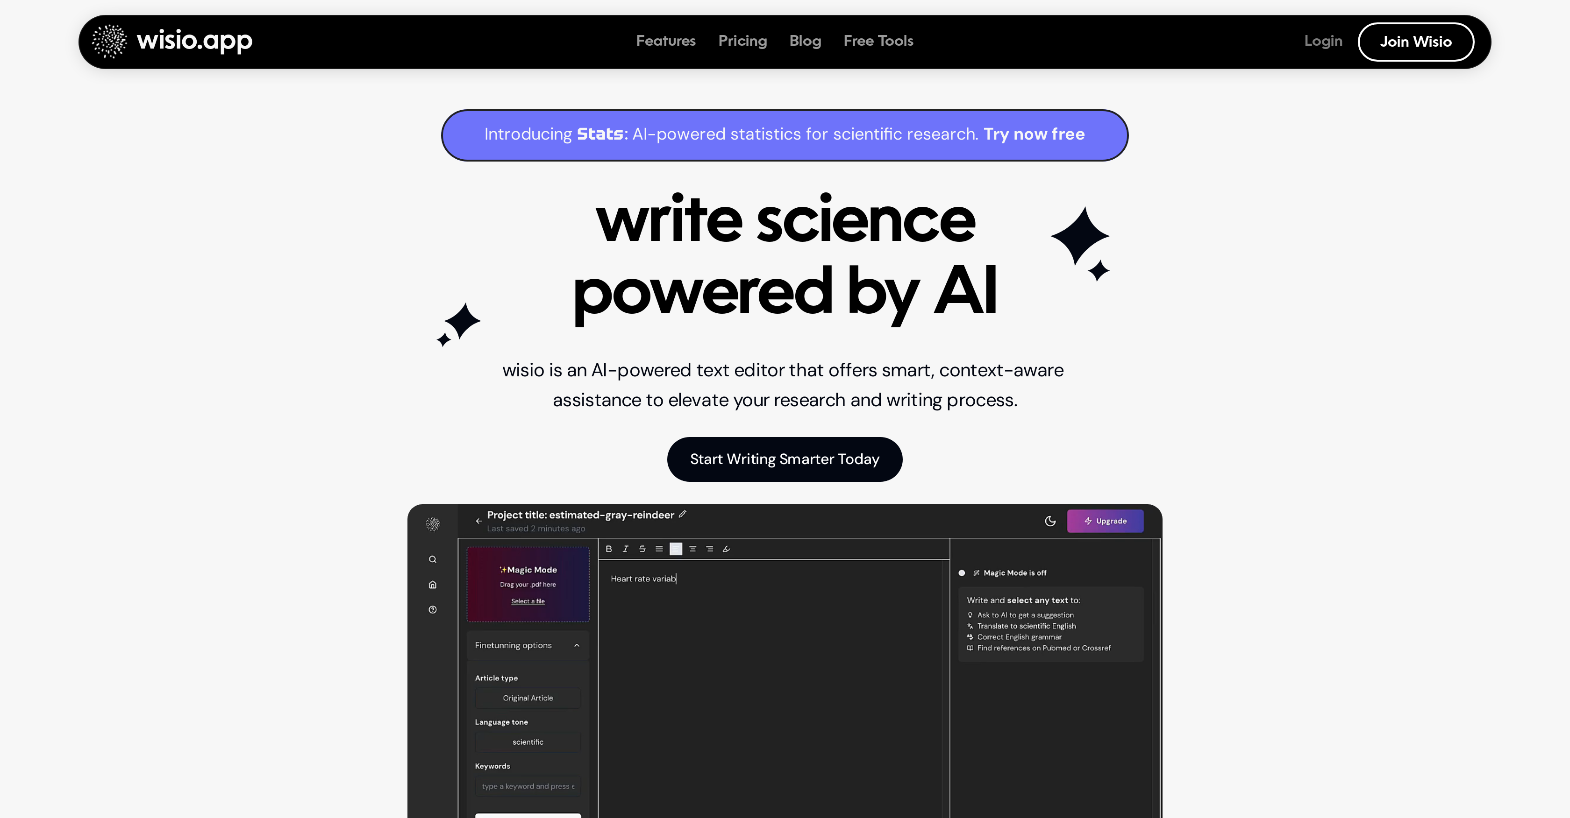
Task: Expand the Finetuning options section
Action: tap(528, 645)
